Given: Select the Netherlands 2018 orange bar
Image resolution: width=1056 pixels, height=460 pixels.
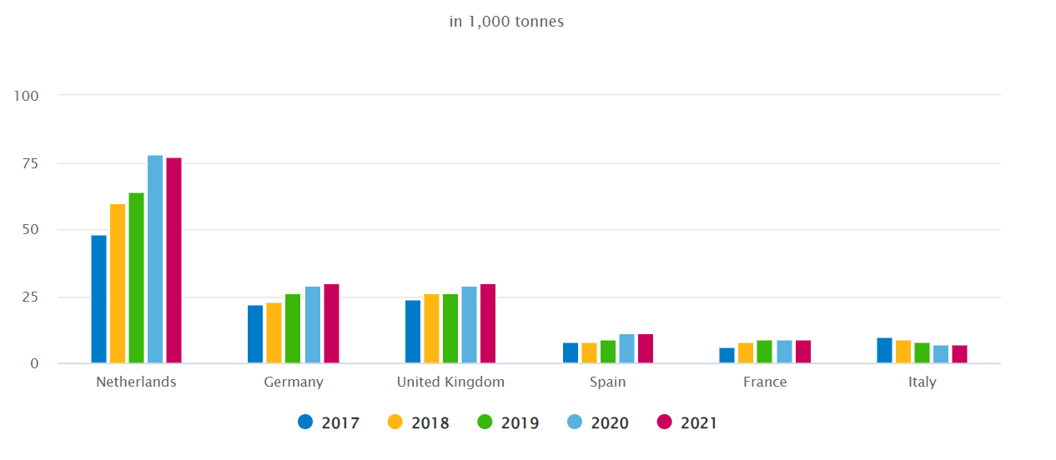Looking at the screenshot, I should 118,283.
